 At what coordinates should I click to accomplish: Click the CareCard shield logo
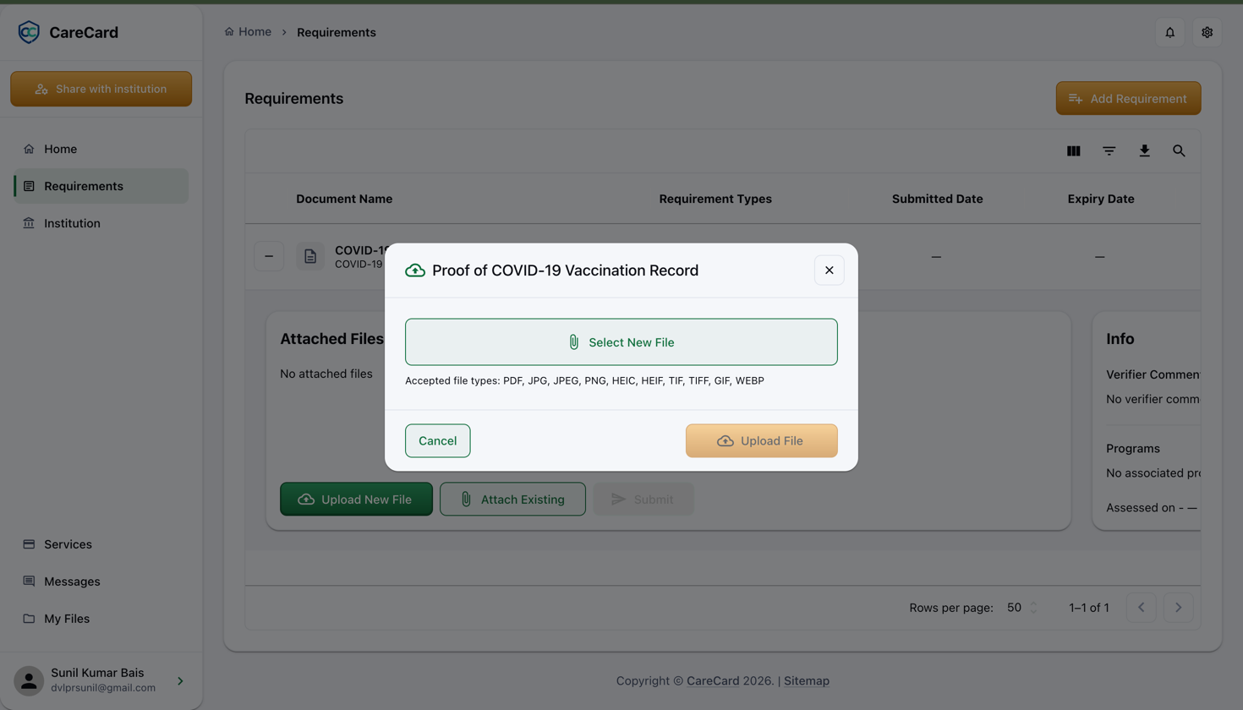29,32
